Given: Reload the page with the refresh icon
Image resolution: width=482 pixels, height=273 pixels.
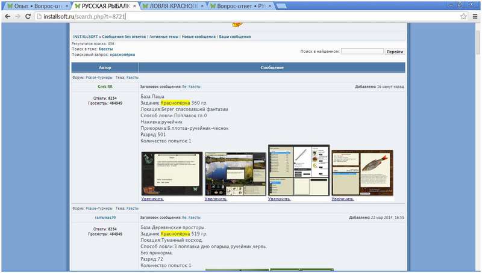Looking at the screenshot, I should pos(28,16).
